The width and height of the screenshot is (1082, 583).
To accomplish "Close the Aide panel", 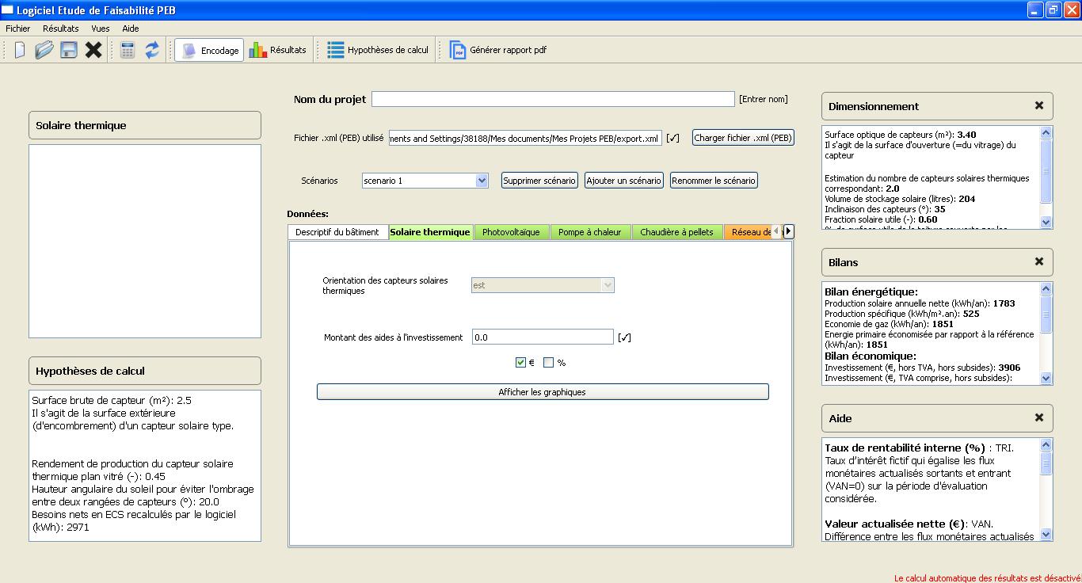I will 1039,417.
